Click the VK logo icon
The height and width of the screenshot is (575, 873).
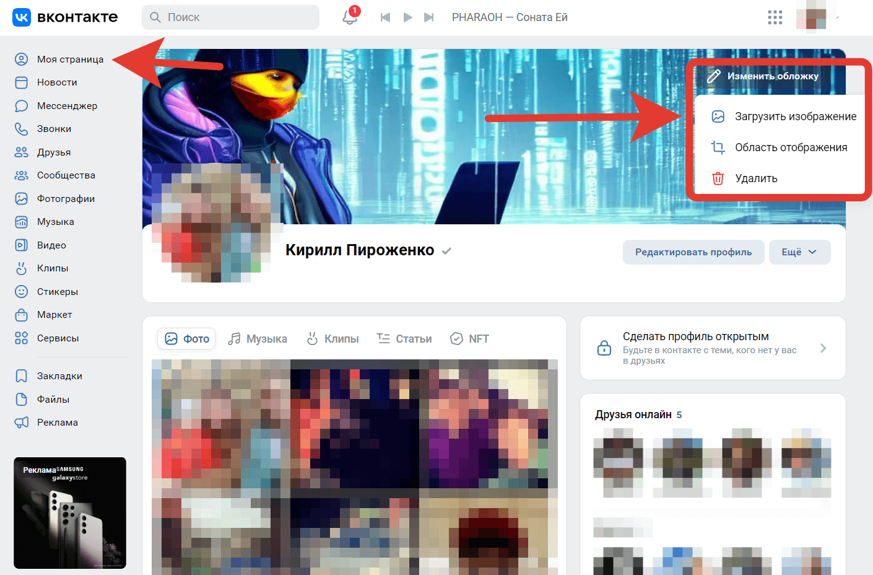[x=22, y=17]
